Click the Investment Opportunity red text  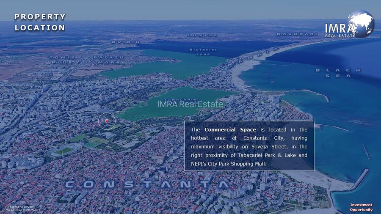point(361,207)
